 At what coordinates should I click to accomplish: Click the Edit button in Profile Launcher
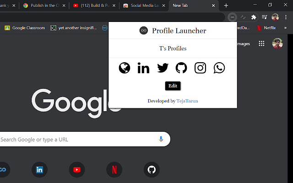coord(173,86)
